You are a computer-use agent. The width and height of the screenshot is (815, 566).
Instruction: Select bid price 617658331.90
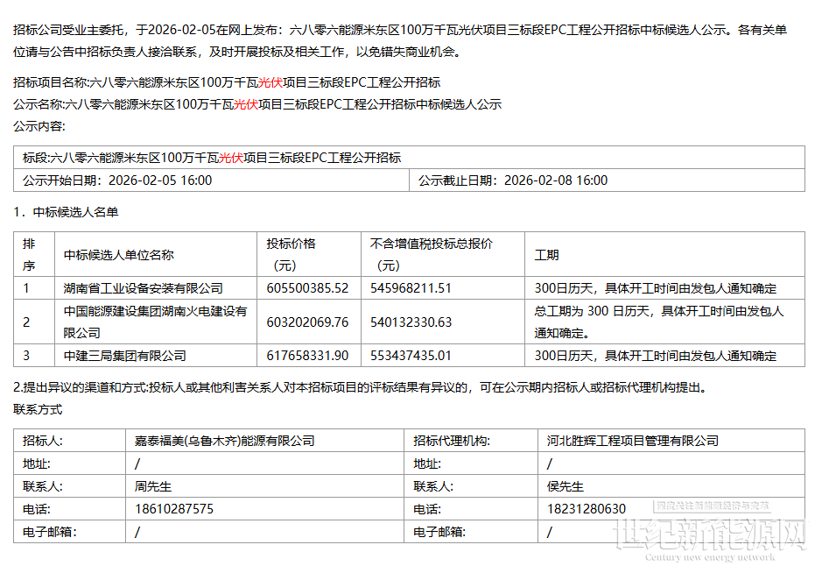click(x=307, y=356)
